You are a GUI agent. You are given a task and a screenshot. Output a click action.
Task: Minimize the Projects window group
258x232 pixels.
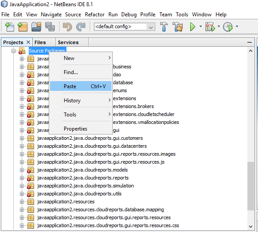pyautogui.click(x=250, y=42)
